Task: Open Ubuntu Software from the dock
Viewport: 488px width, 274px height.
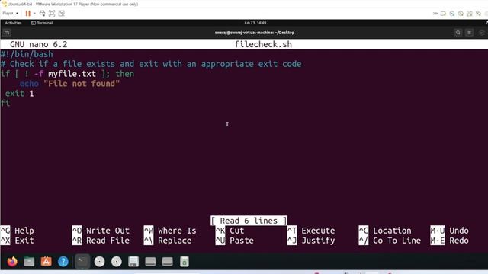Action: (46, 262)
